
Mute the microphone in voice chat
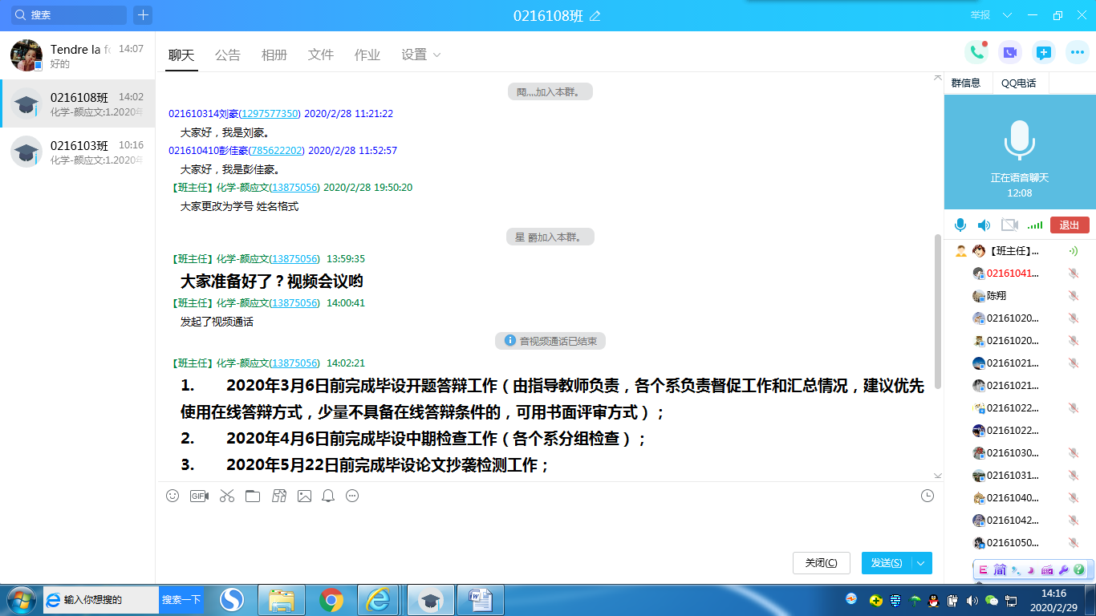click(x=960, y=225)
